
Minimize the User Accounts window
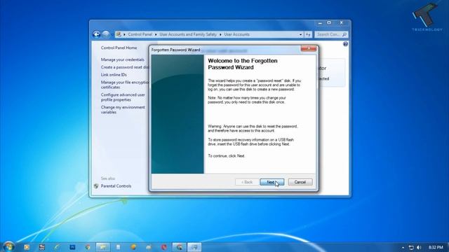click(x=320, y=23)
